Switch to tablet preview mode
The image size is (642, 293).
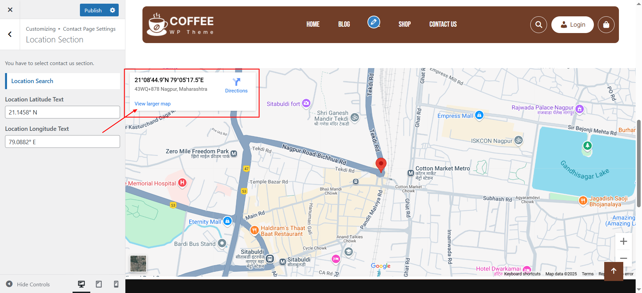[99, 284]
